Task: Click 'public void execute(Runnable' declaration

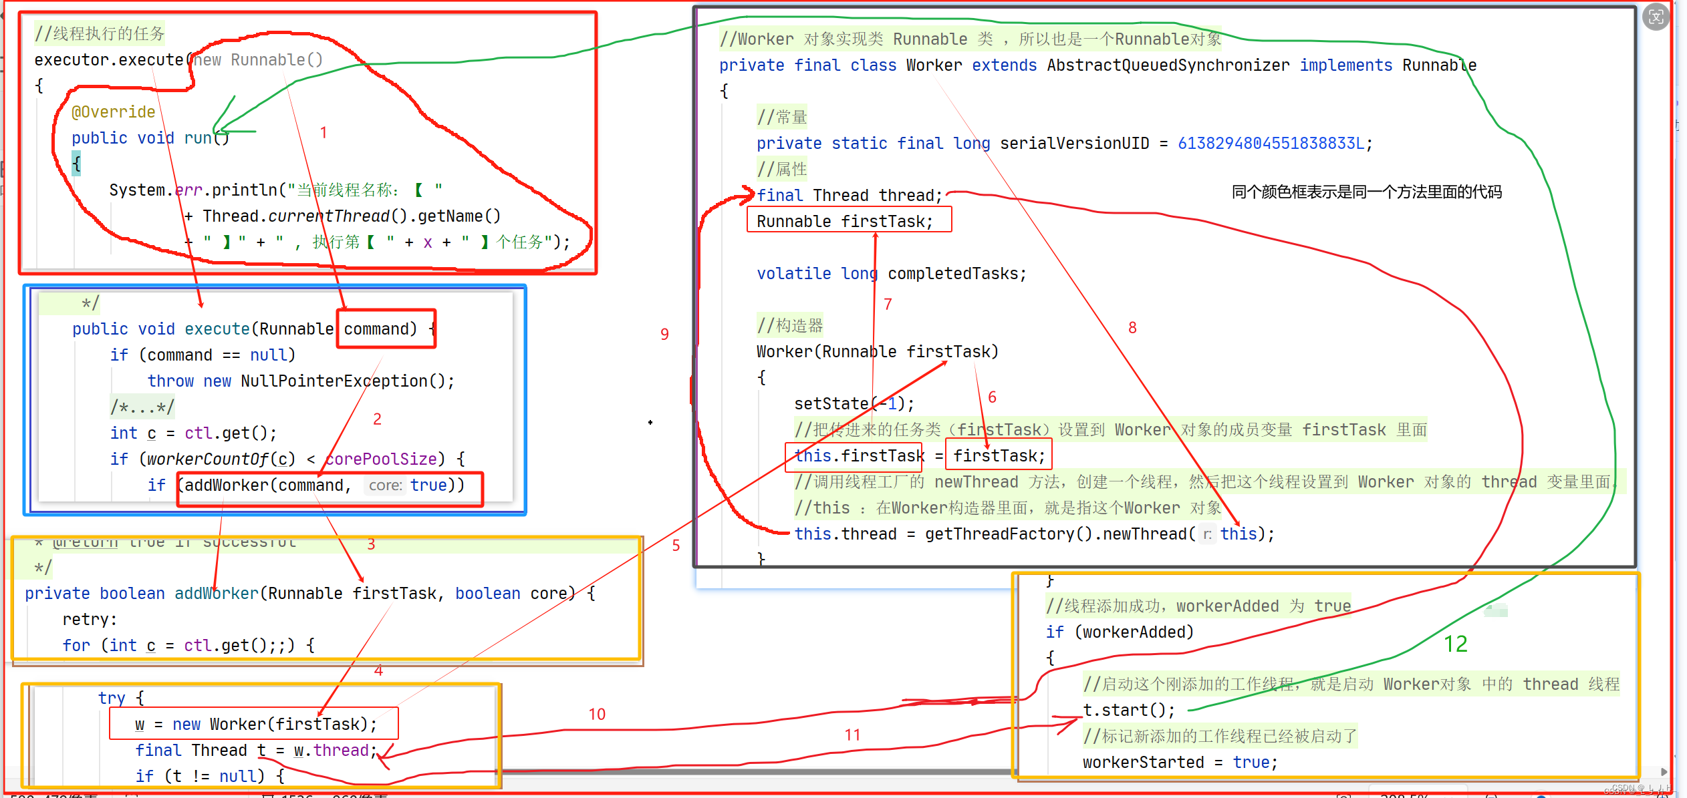Action: [x=203, y=329]
